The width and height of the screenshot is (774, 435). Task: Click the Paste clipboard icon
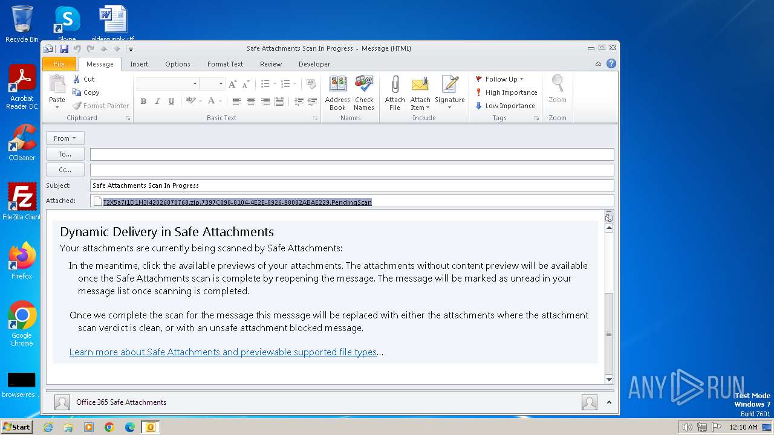[57, 85]
